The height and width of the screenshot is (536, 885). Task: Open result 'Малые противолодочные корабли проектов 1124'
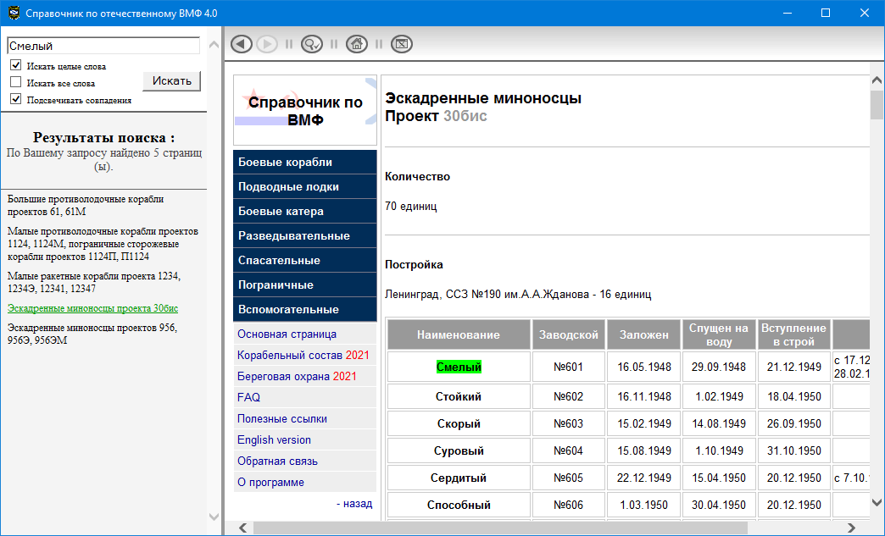[x=103, y=244]
